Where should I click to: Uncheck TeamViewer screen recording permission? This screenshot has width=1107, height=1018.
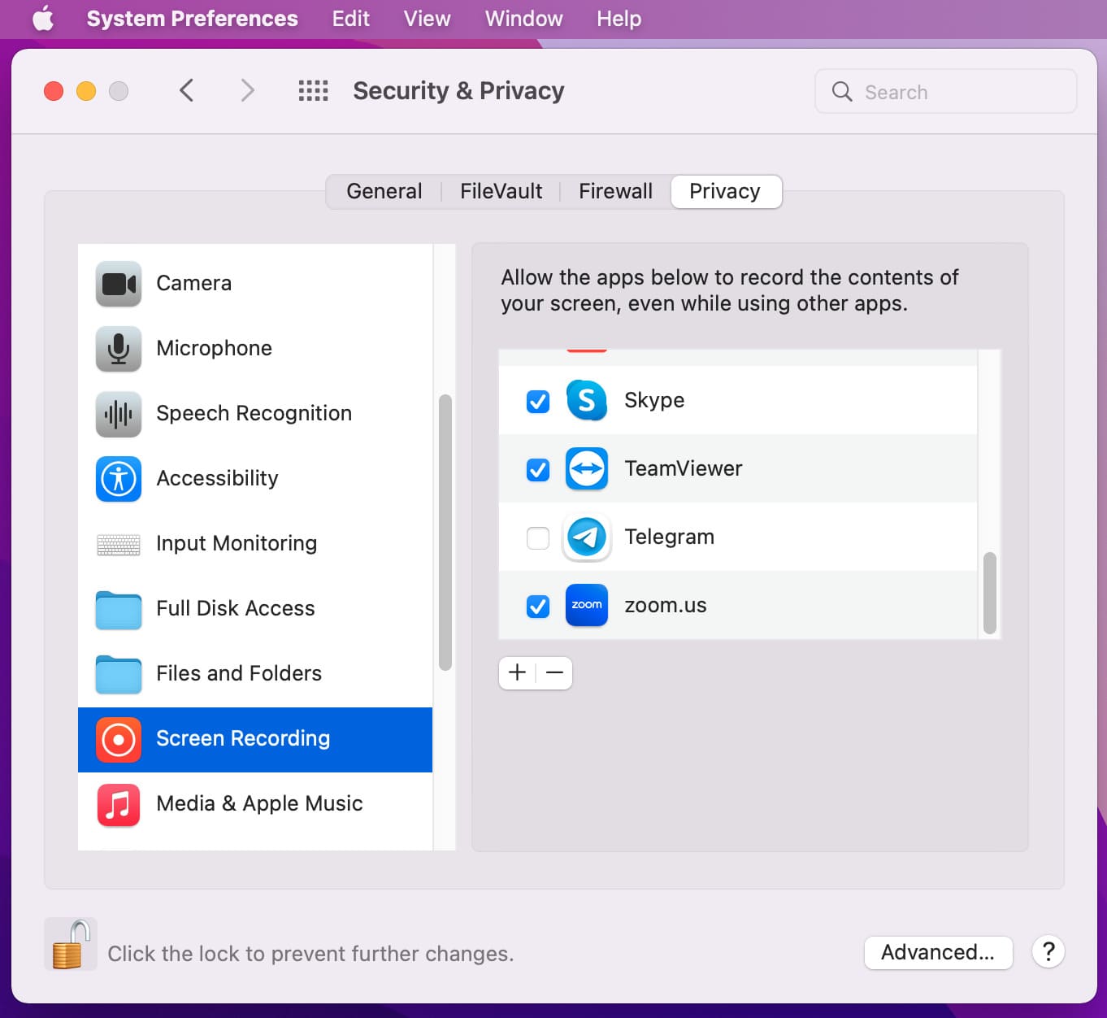[x=538, y=469]
